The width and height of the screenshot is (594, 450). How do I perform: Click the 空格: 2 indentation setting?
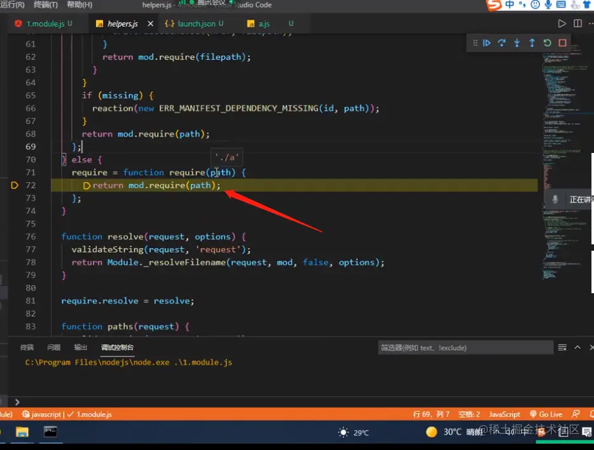tap(469, 414)
